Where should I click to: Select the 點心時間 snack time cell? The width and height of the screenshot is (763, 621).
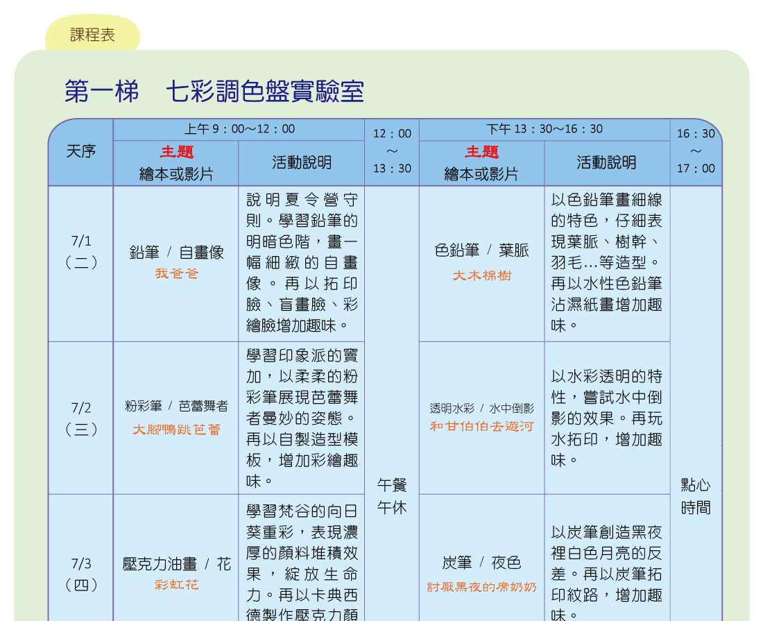point(695,496)
